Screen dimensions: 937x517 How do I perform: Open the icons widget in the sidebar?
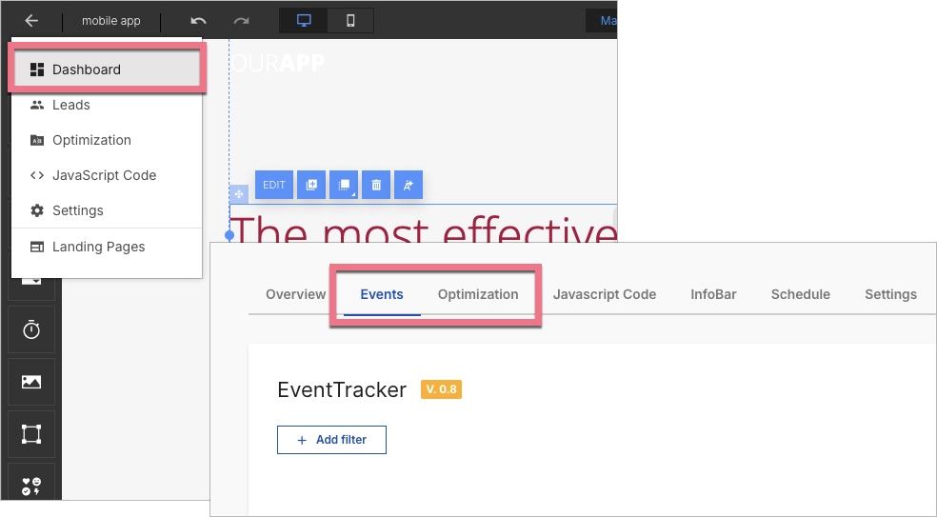pyautogui.click(x=31, y=486)
